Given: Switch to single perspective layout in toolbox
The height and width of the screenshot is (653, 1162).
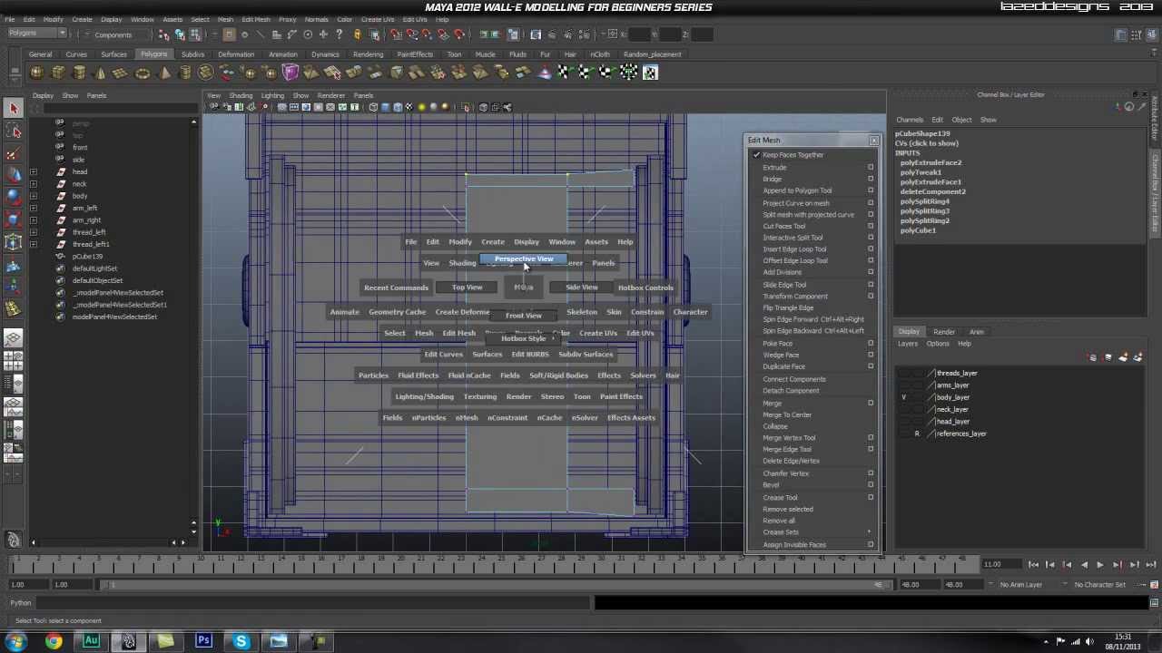Looking at the screenshot, I should (14, 338).
